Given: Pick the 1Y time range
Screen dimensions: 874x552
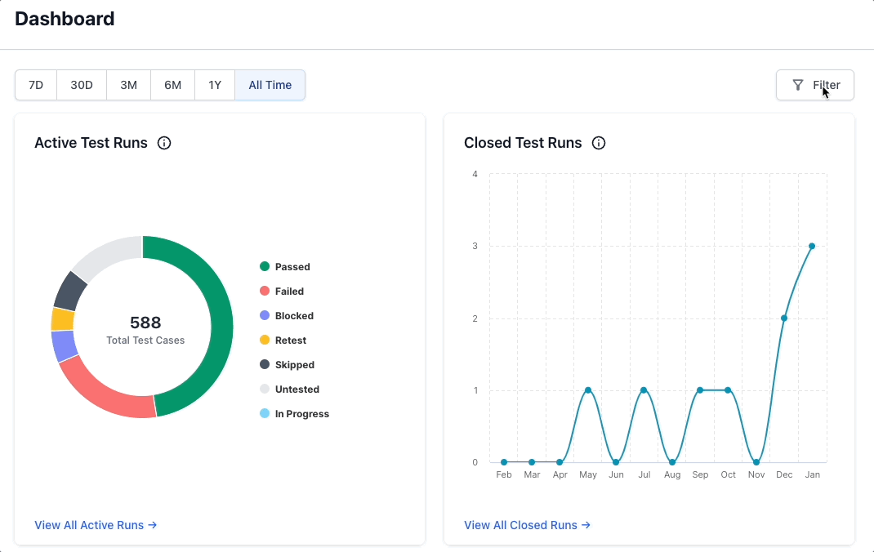Looking at the screenshot, I should 215,85.
